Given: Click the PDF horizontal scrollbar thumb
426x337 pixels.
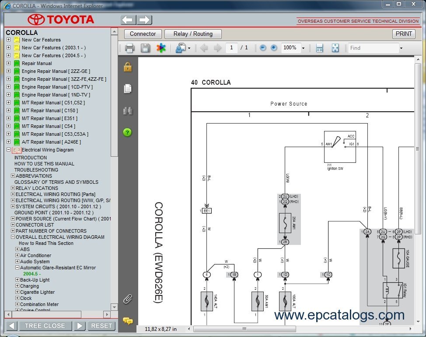Looking at the screenshot, I should (244, 329).
